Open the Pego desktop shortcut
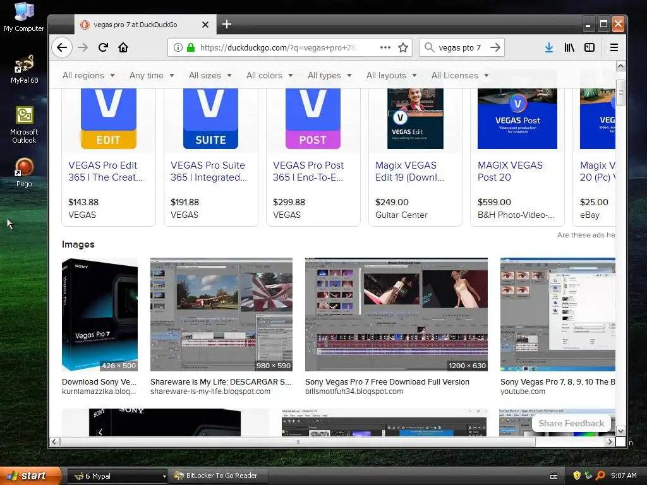647x485 pixels. (x=24, y=172)
